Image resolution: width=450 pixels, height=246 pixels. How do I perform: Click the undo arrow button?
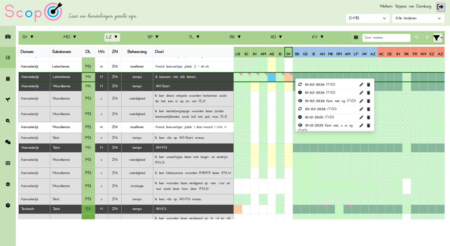tap(417, 38)
